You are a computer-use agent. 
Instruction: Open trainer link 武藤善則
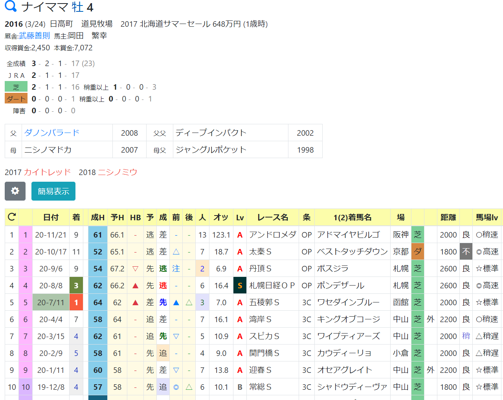point(35,36)
